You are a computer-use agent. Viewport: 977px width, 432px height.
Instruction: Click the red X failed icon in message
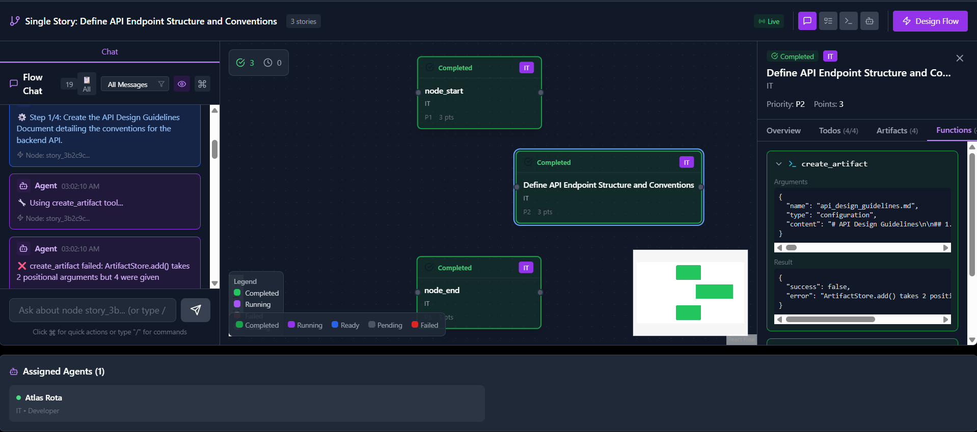tap(22, 266)
